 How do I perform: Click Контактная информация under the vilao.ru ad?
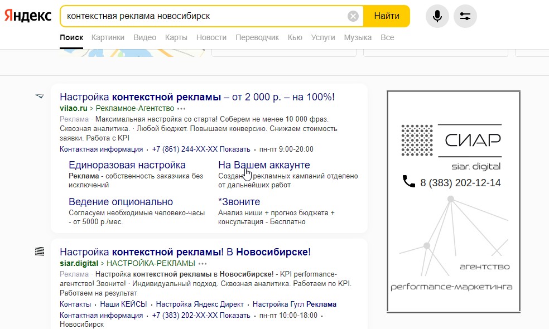tap(101, 149)
